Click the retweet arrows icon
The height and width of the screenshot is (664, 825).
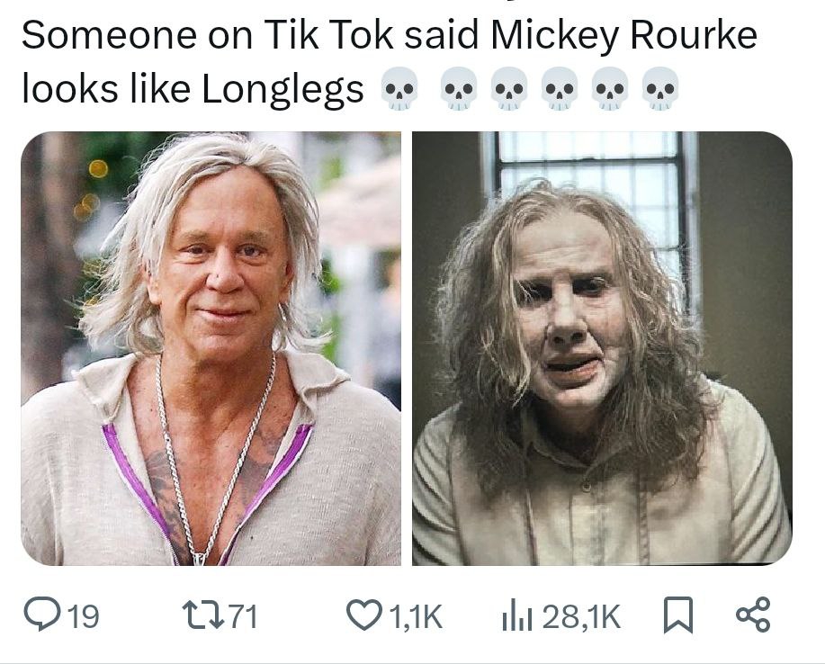(x=202, y=615)
